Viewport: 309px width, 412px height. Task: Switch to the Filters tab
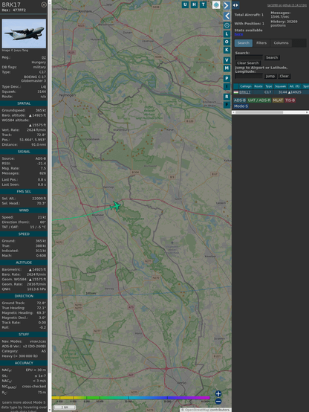coord(261,43)
